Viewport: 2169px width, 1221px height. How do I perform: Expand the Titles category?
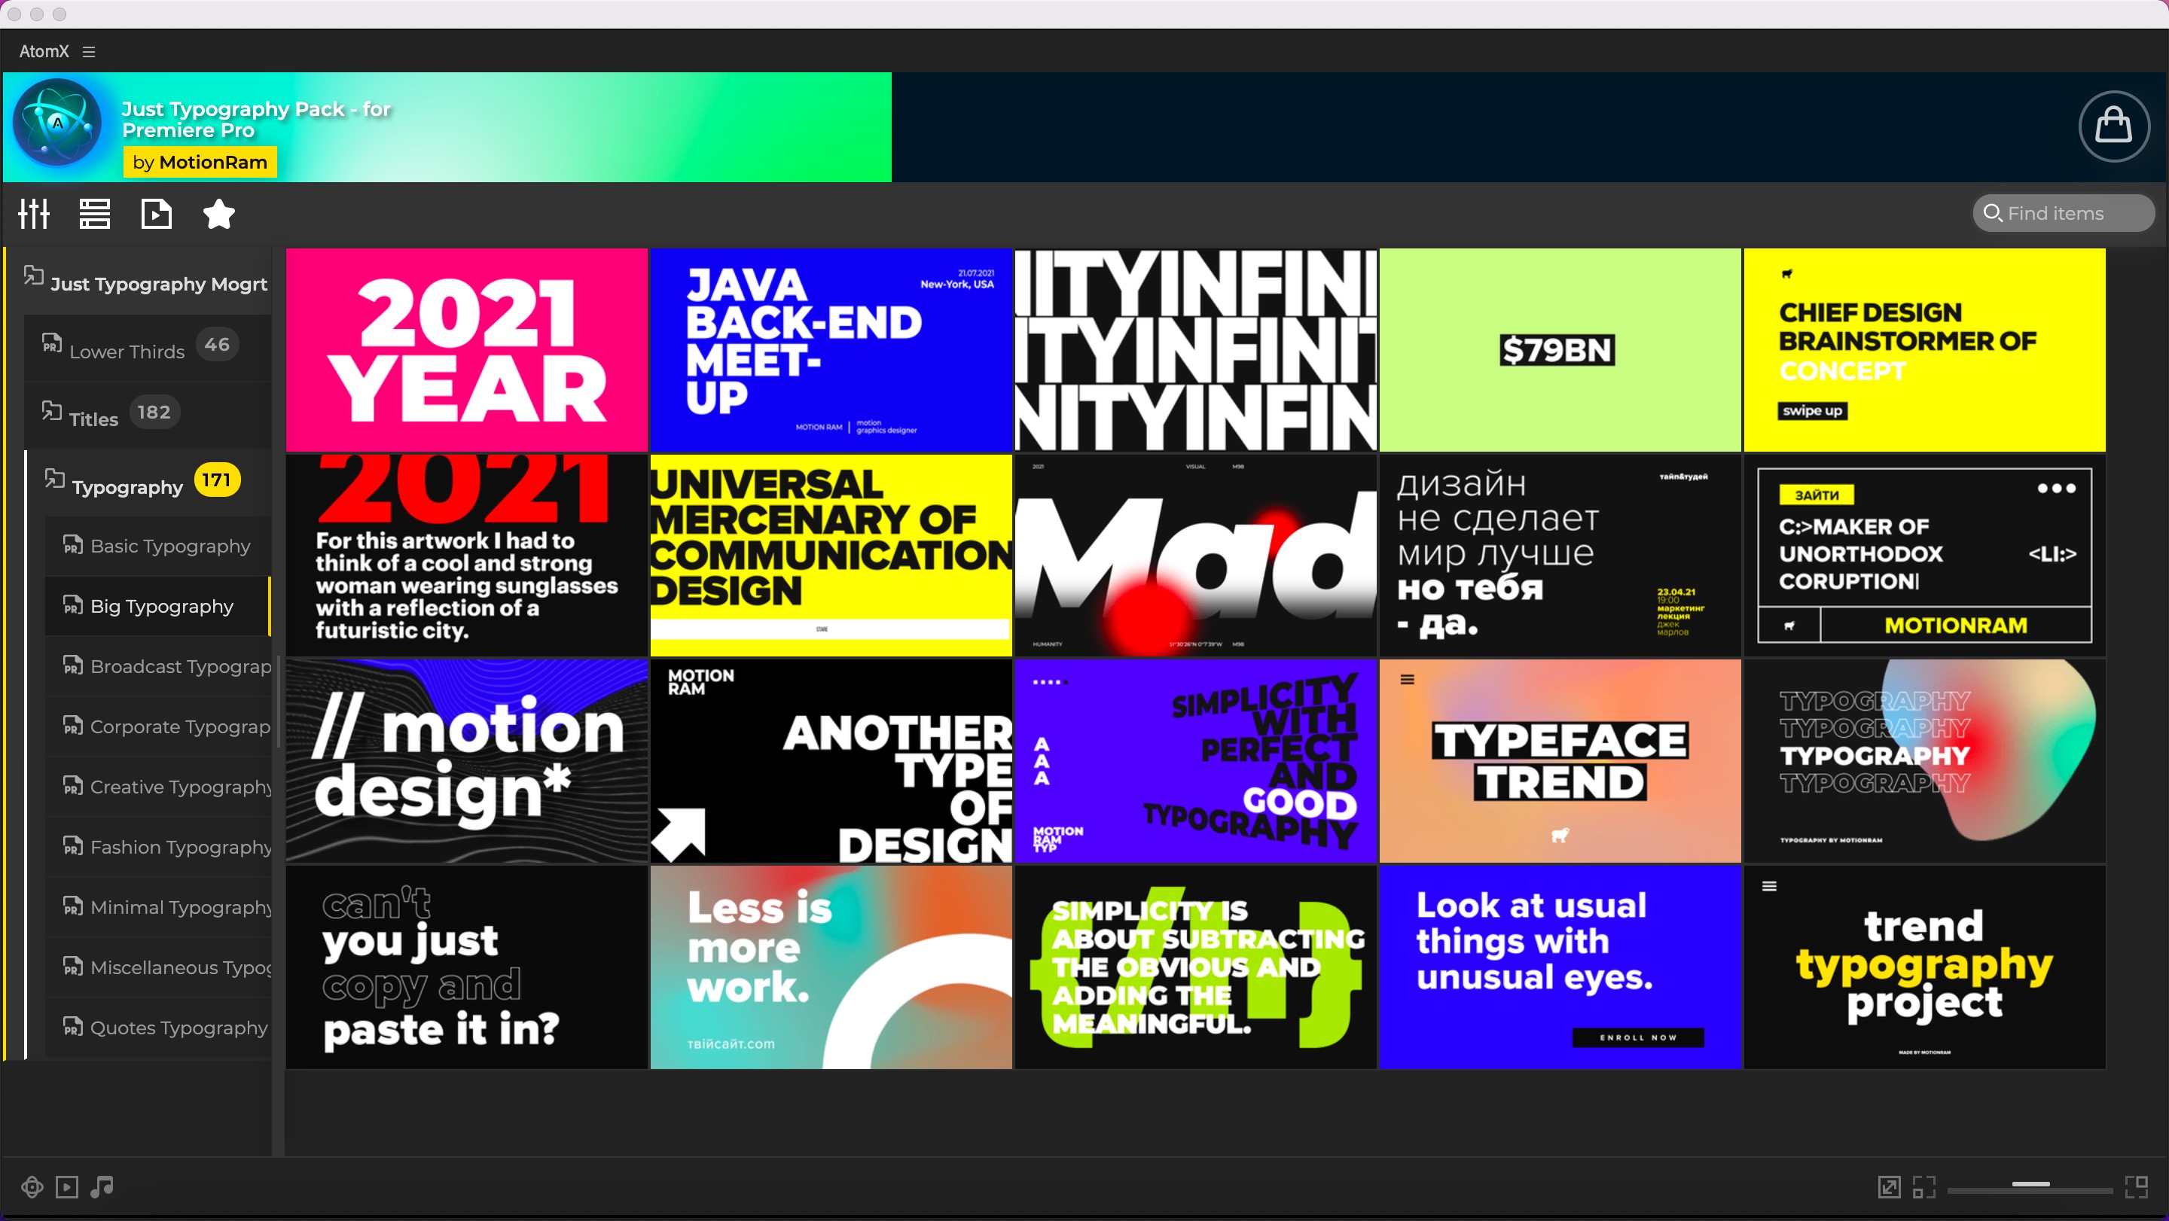point(93,419)
